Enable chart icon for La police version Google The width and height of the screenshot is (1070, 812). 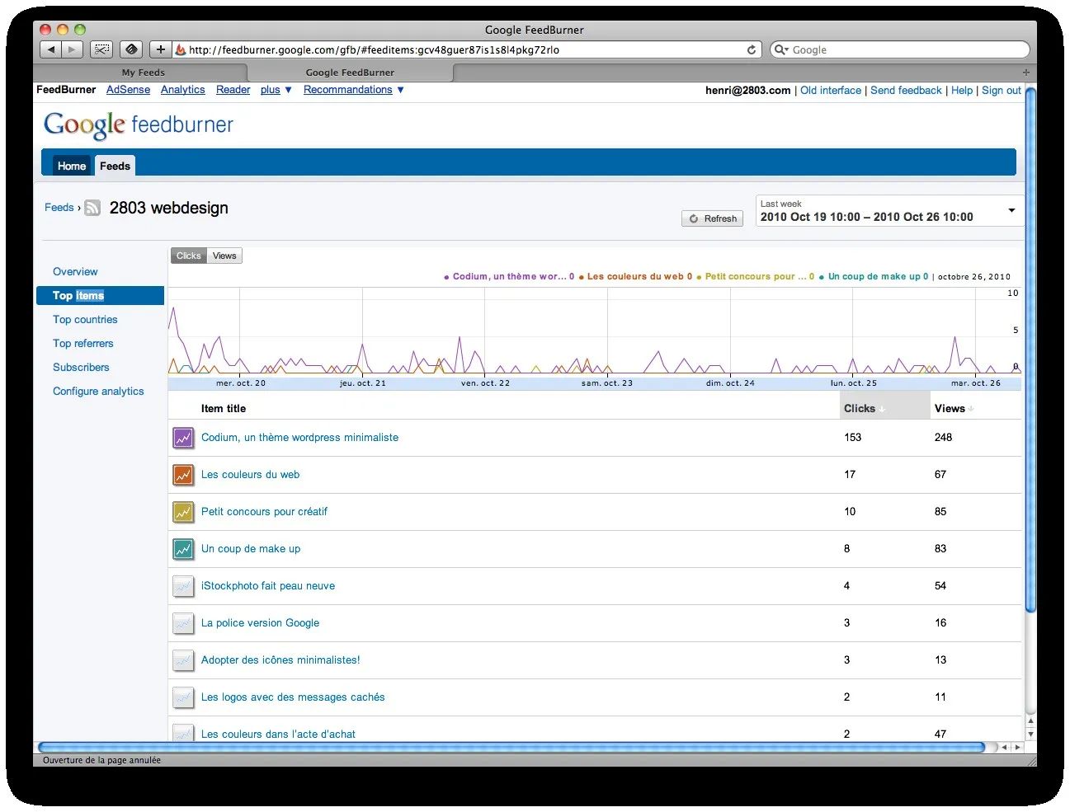[183, 623]
